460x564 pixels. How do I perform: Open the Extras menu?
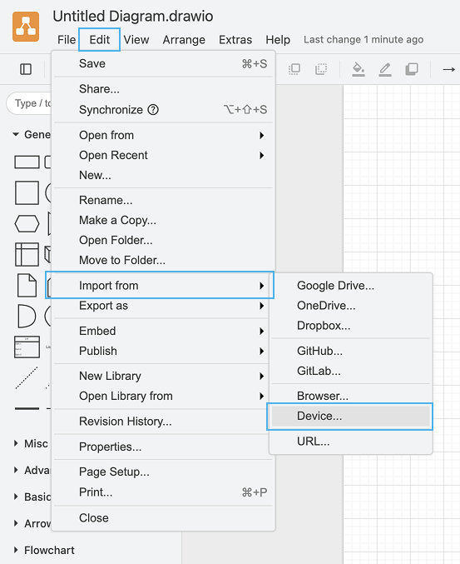pos(235,39)
